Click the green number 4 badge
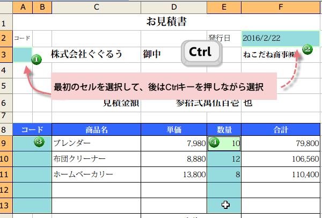The height and width of the screenshot is (218, 322). click(x=214, y=142)
